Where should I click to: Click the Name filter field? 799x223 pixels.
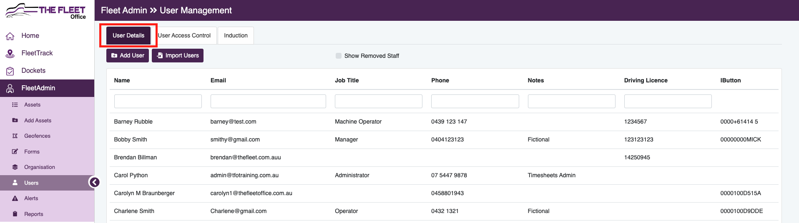click(158, 101)
